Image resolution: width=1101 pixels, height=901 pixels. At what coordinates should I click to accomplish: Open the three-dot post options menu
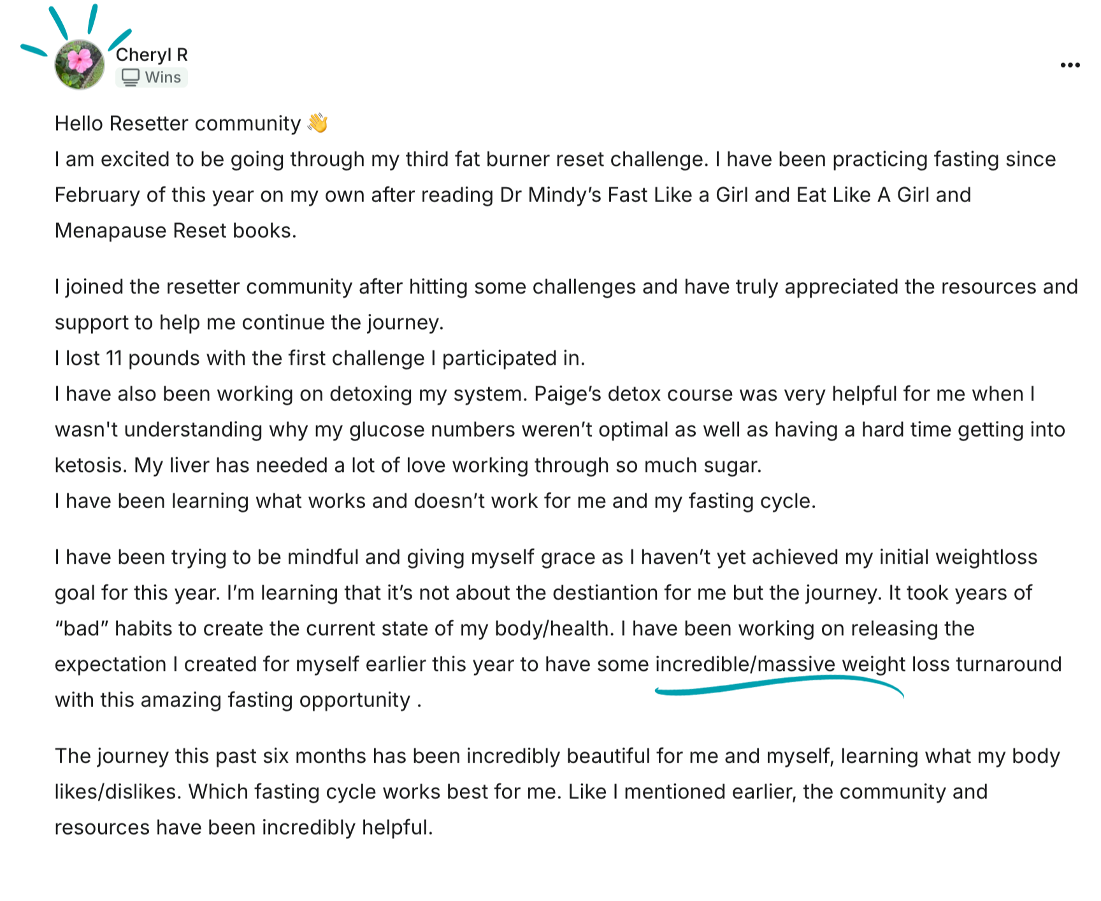(x=1070, y=65)
